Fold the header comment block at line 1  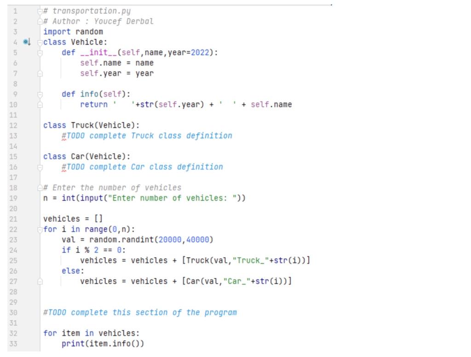click(40, 12)
